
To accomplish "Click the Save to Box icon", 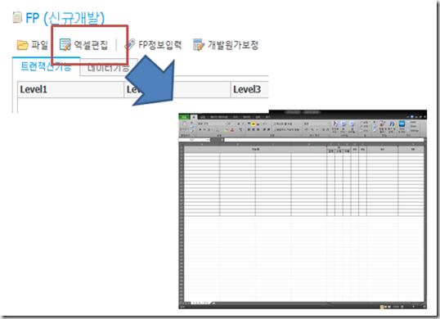I will click(402, 127).
